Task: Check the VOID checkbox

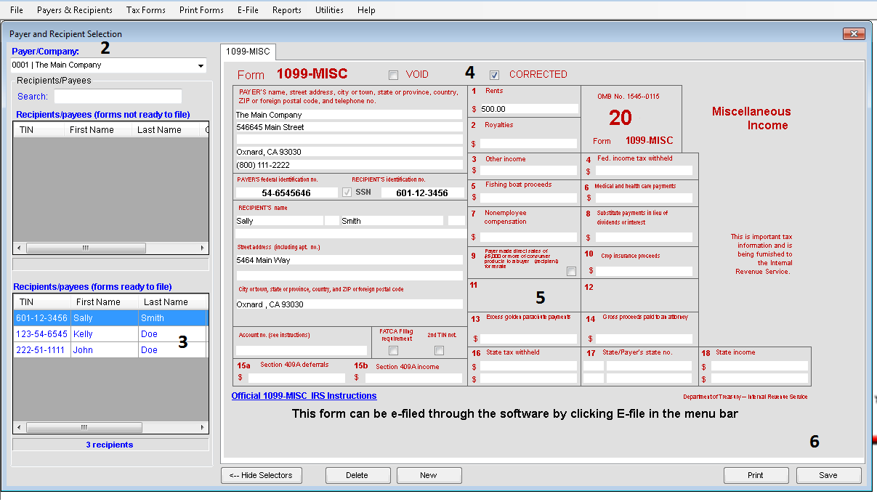Action: [393, 75]
